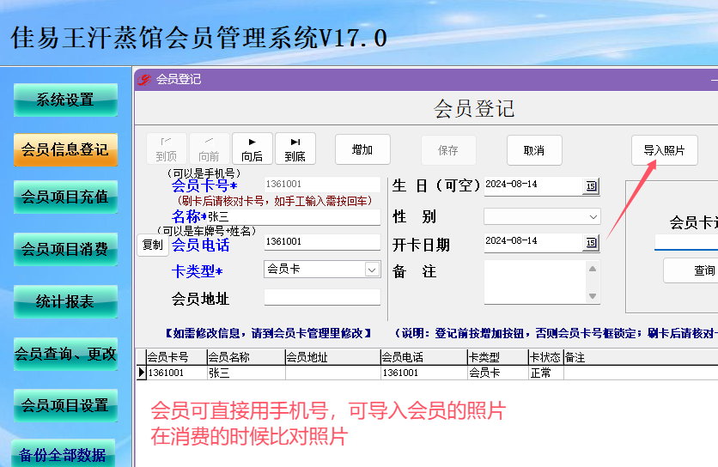Click the 会员登记 window title icon
This screenshot has height=467, width=718.
click(144, 80)
